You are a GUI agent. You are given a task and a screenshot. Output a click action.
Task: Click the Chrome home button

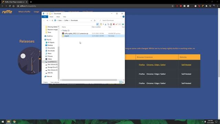pyautogui.click(x=13, y=6)
